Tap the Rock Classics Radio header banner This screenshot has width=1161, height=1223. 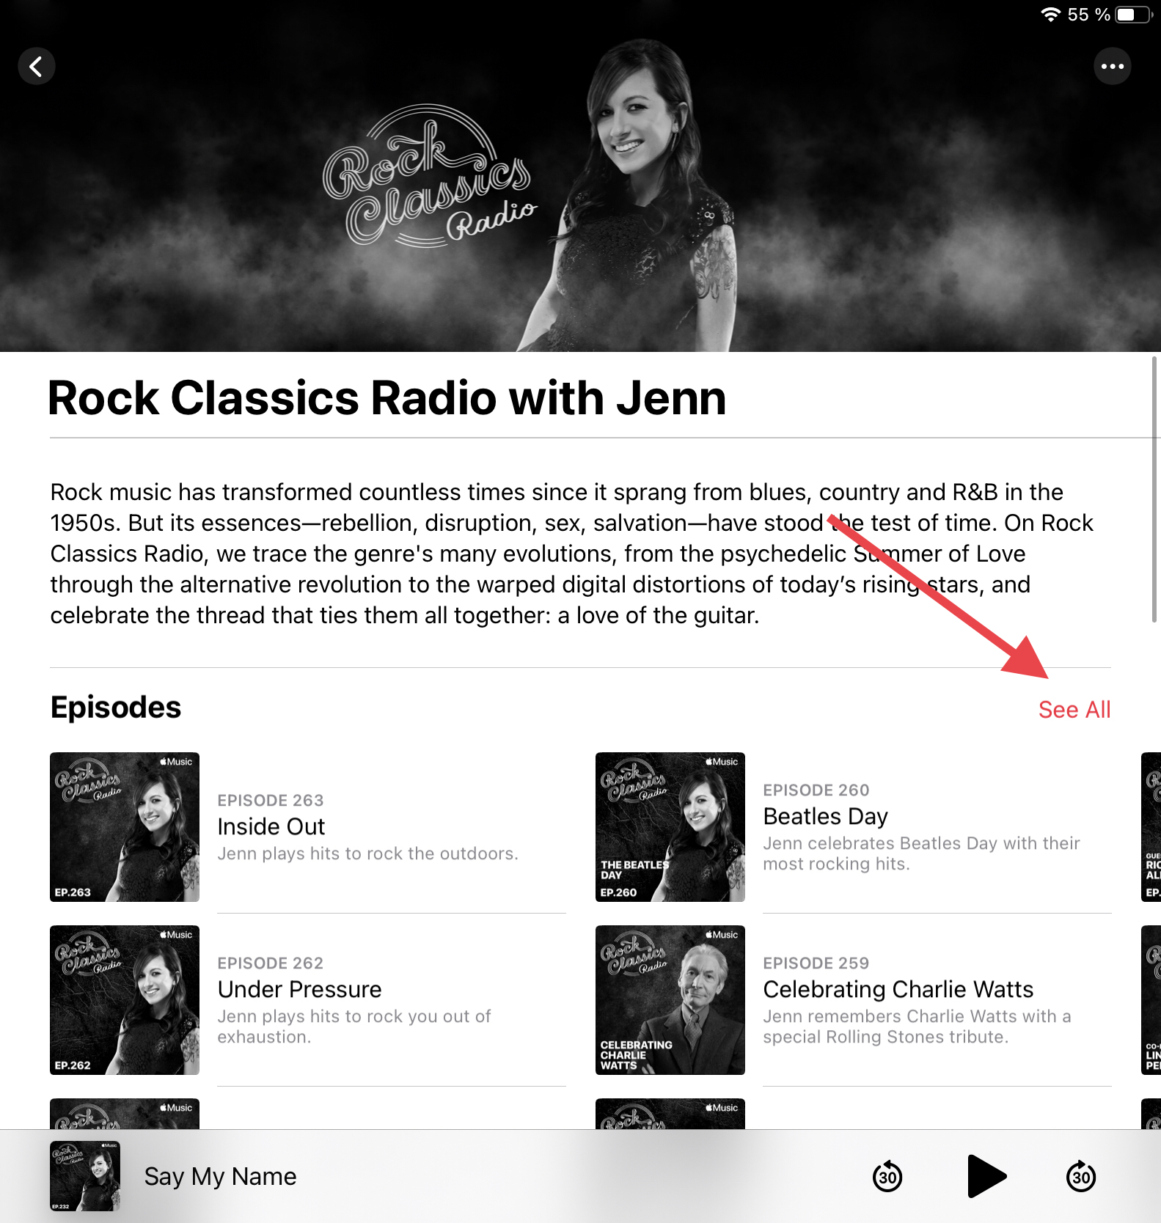(580, 176)
